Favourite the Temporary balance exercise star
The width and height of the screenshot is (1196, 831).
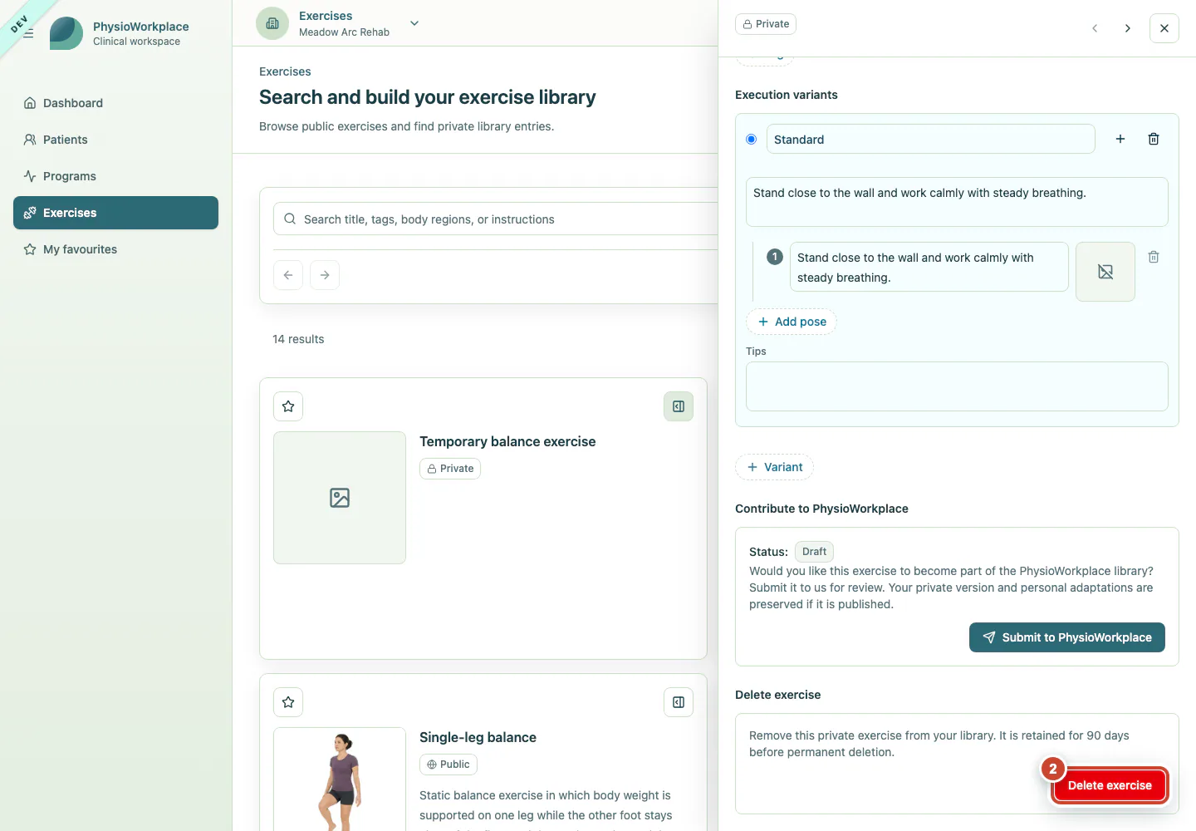tap(288, 406)
